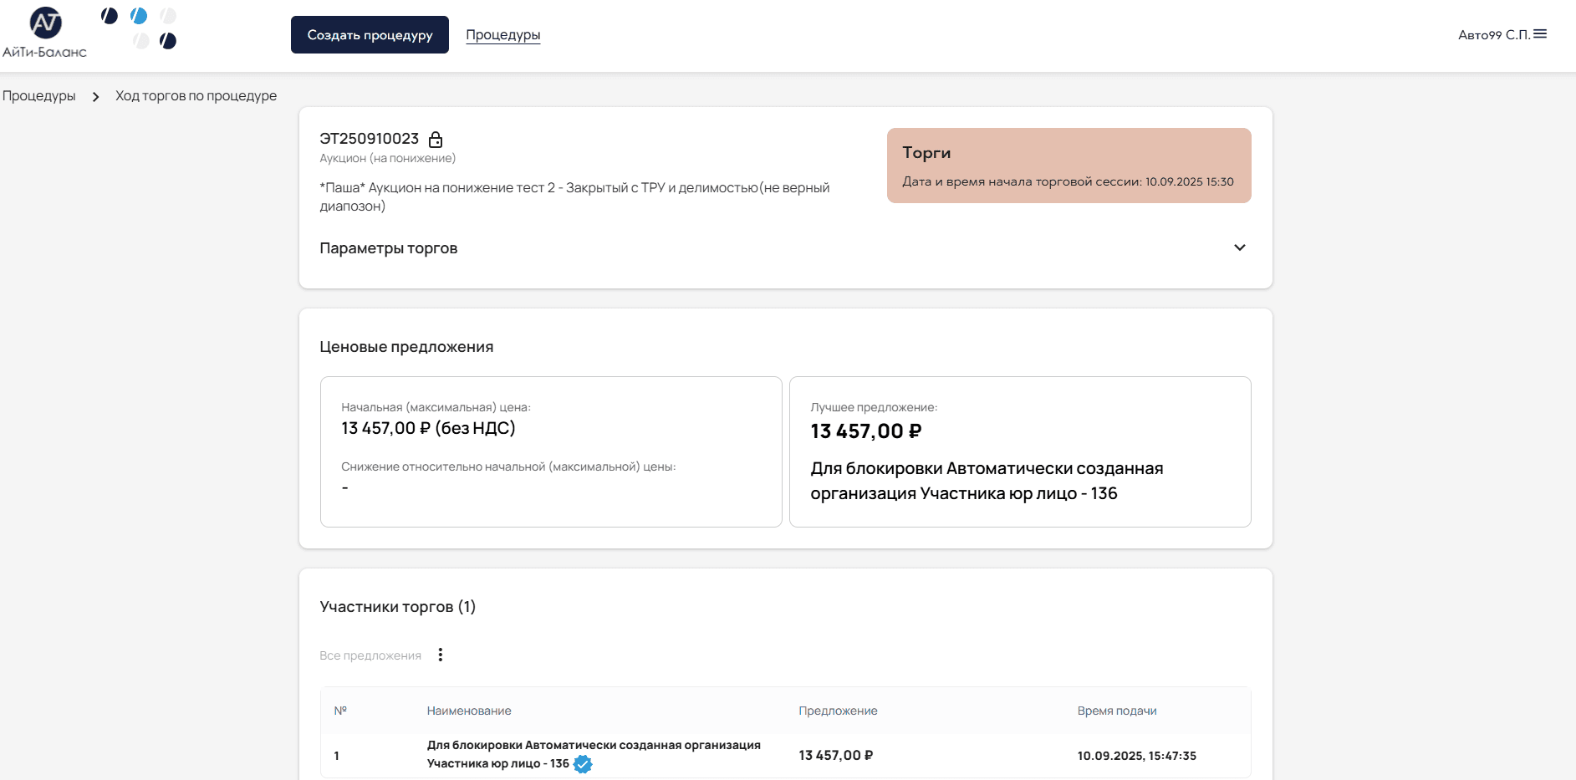Click the Время подачи column header
Viewport: 1576px width, 780px height.
1116,711
